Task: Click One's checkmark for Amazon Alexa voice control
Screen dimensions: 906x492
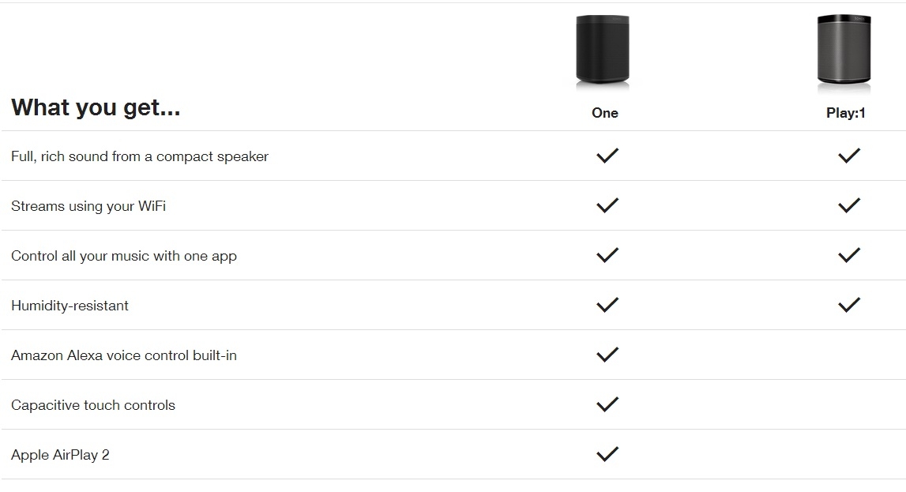Action: [x=607, y=354]
